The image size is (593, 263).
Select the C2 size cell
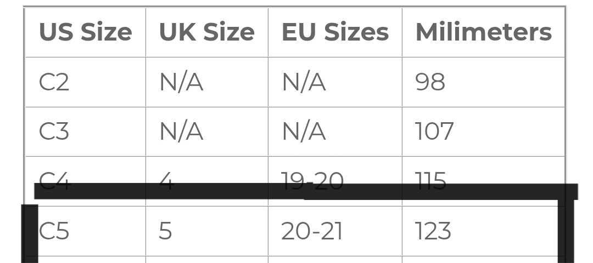coord(86,82)
